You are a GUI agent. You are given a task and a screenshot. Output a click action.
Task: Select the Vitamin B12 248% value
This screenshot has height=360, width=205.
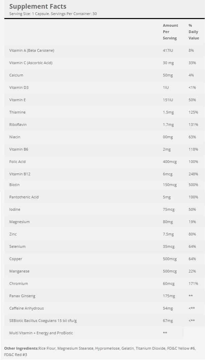(x=193, y=174)
